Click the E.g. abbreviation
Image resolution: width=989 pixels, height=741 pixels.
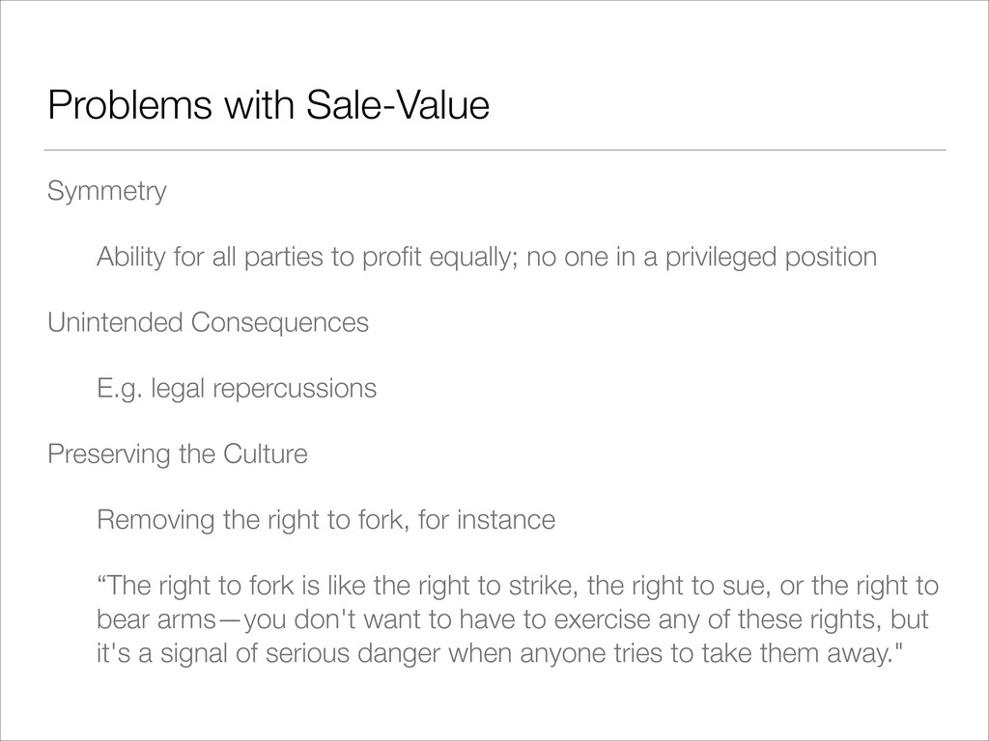point(119,389)
